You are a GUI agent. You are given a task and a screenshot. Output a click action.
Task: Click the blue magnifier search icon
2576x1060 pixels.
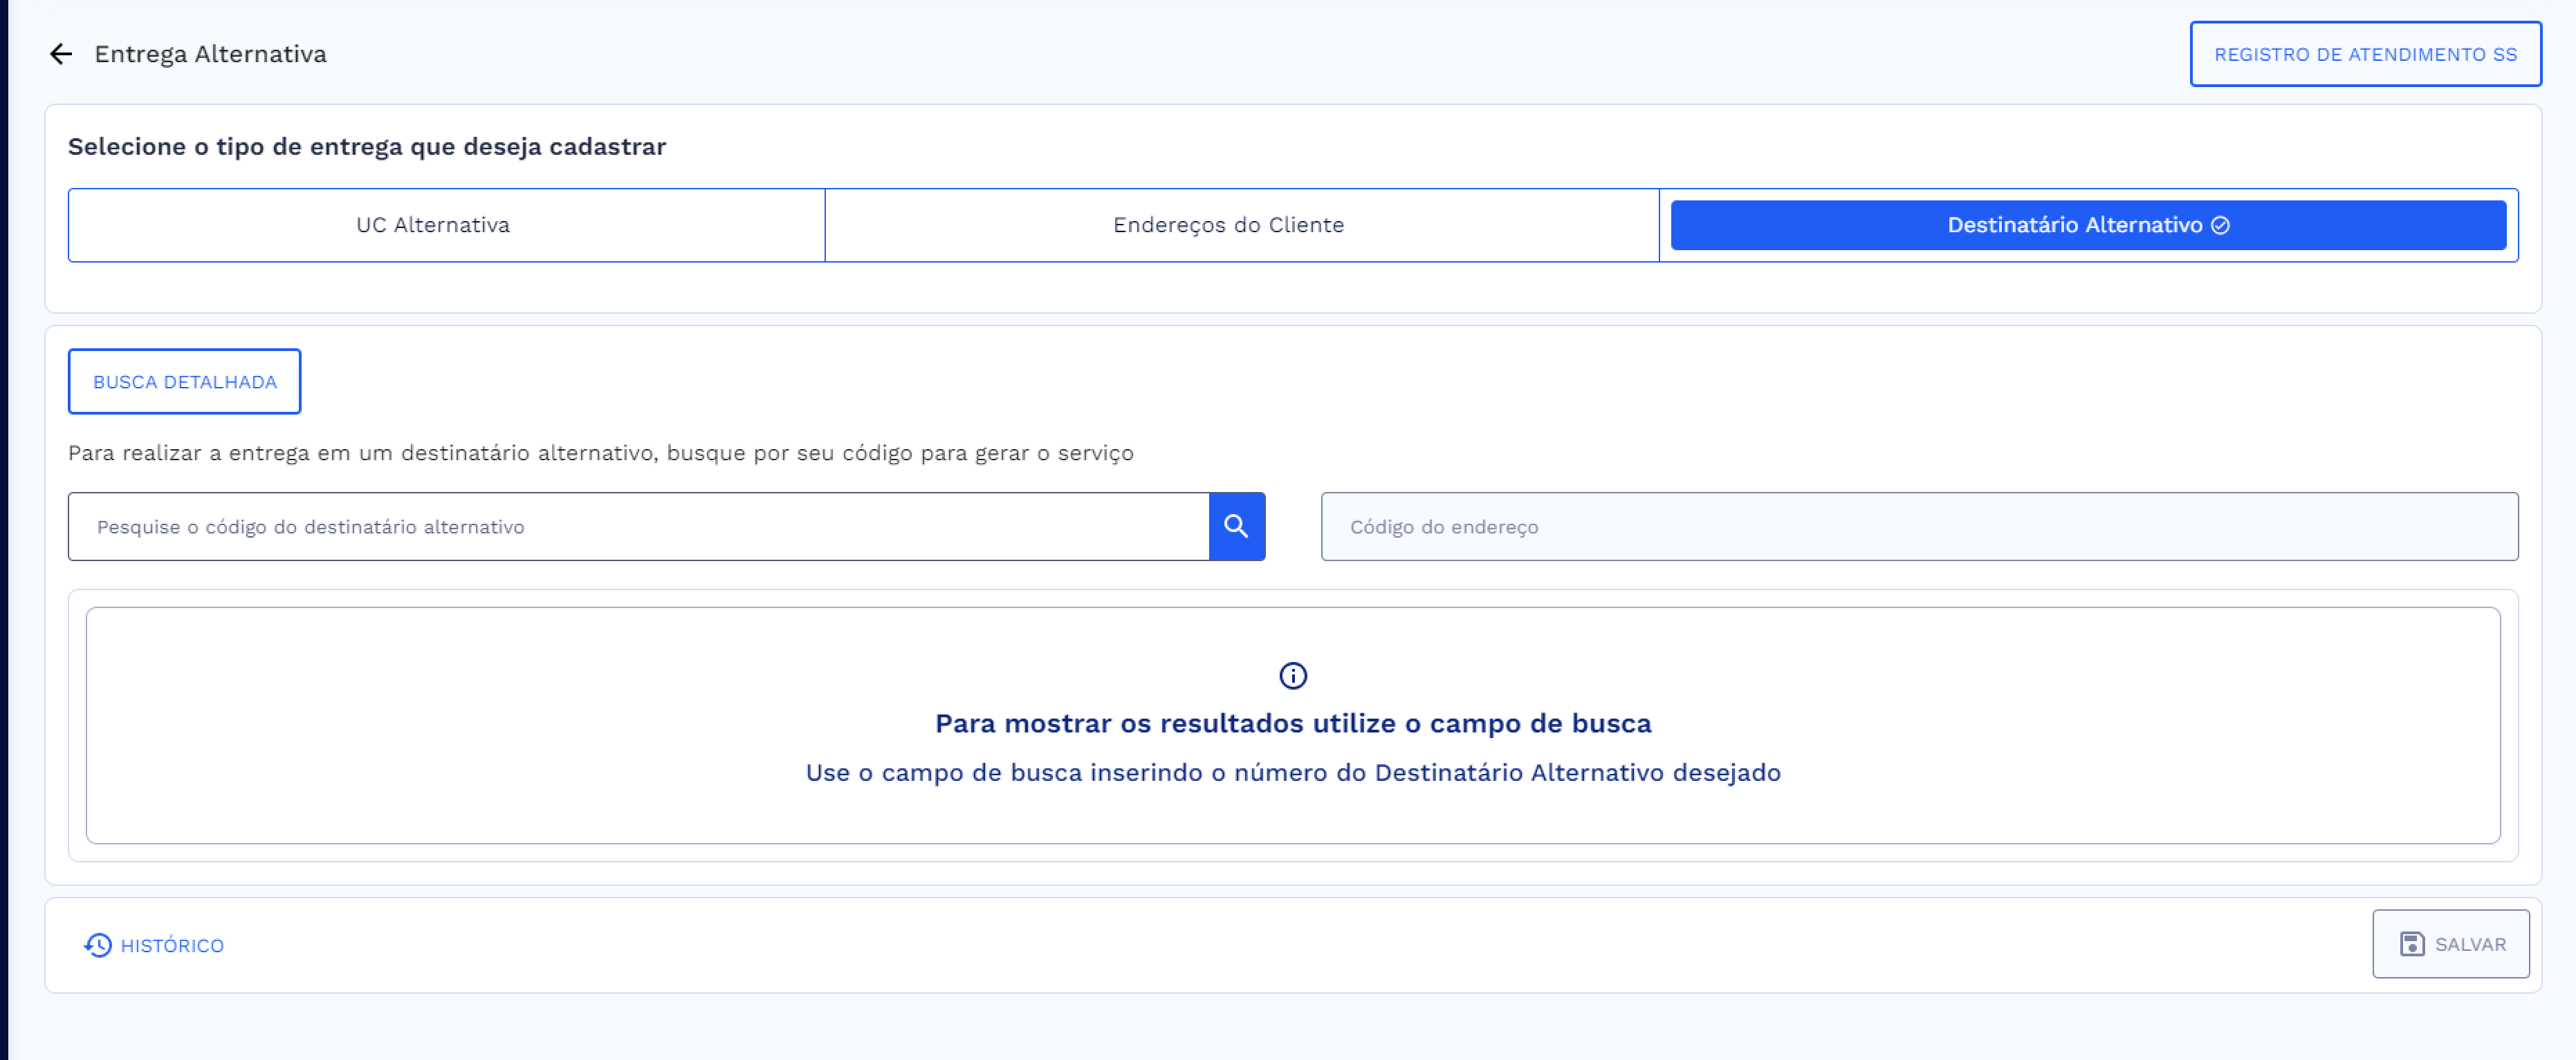click(x=1236, y=527)
